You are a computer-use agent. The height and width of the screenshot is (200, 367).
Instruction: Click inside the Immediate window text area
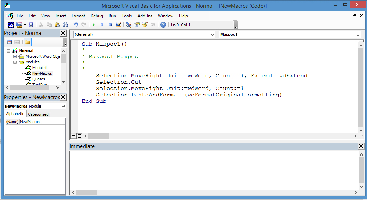click(214, 170)
